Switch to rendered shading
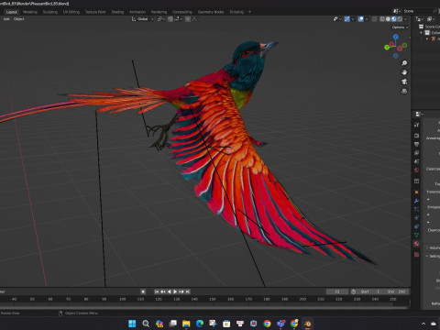Viewport: 440px width, 330px height. (x=400, y=19)
